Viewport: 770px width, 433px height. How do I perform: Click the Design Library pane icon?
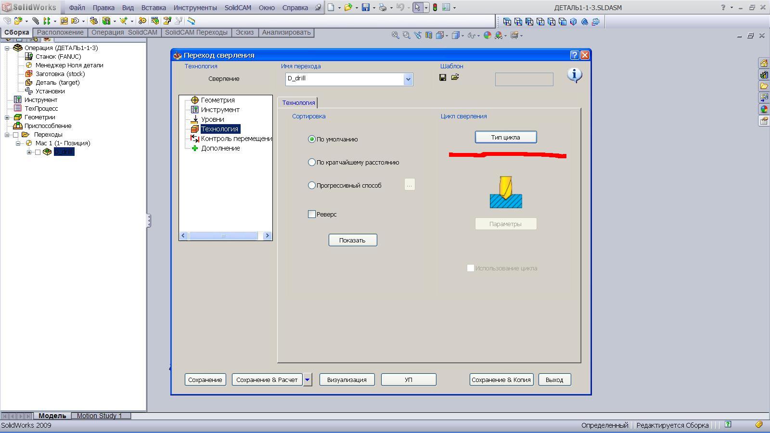pyautogui.click(x=764, y=75)
